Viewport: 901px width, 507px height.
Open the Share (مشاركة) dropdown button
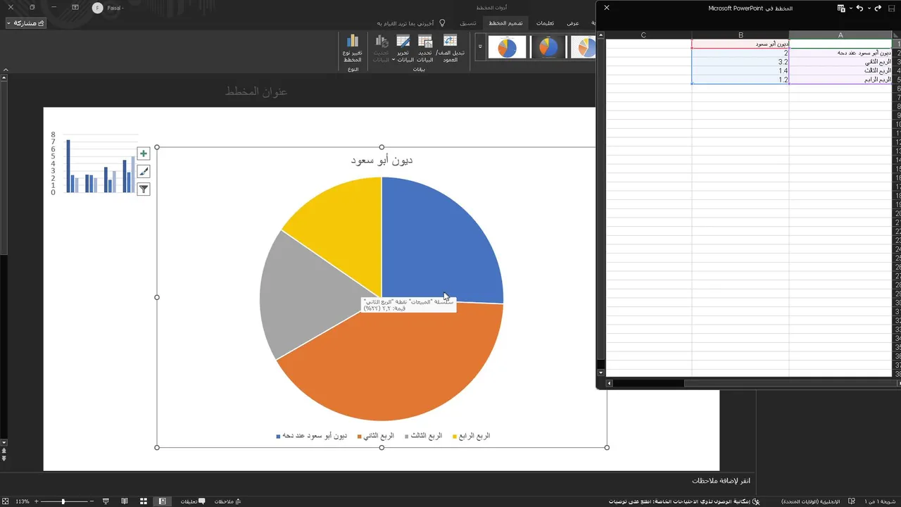pos(26,23)
